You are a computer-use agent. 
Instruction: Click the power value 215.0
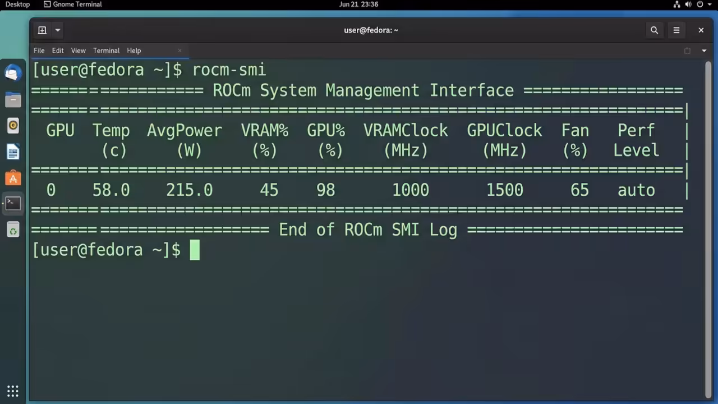click(190, 190)
